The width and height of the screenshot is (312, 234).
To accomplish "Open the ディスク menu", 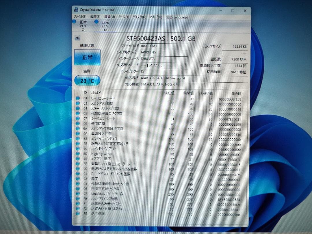I will (138, 17).
